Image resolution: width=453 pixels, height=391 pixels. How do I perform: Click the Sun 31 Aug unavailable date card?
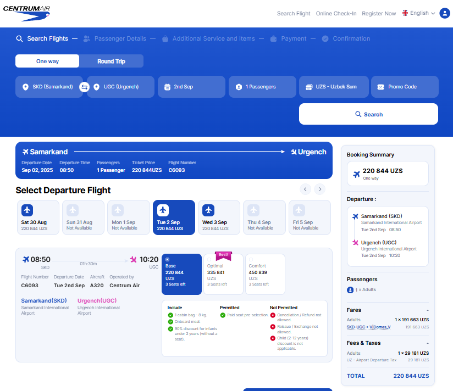(84, 217)
